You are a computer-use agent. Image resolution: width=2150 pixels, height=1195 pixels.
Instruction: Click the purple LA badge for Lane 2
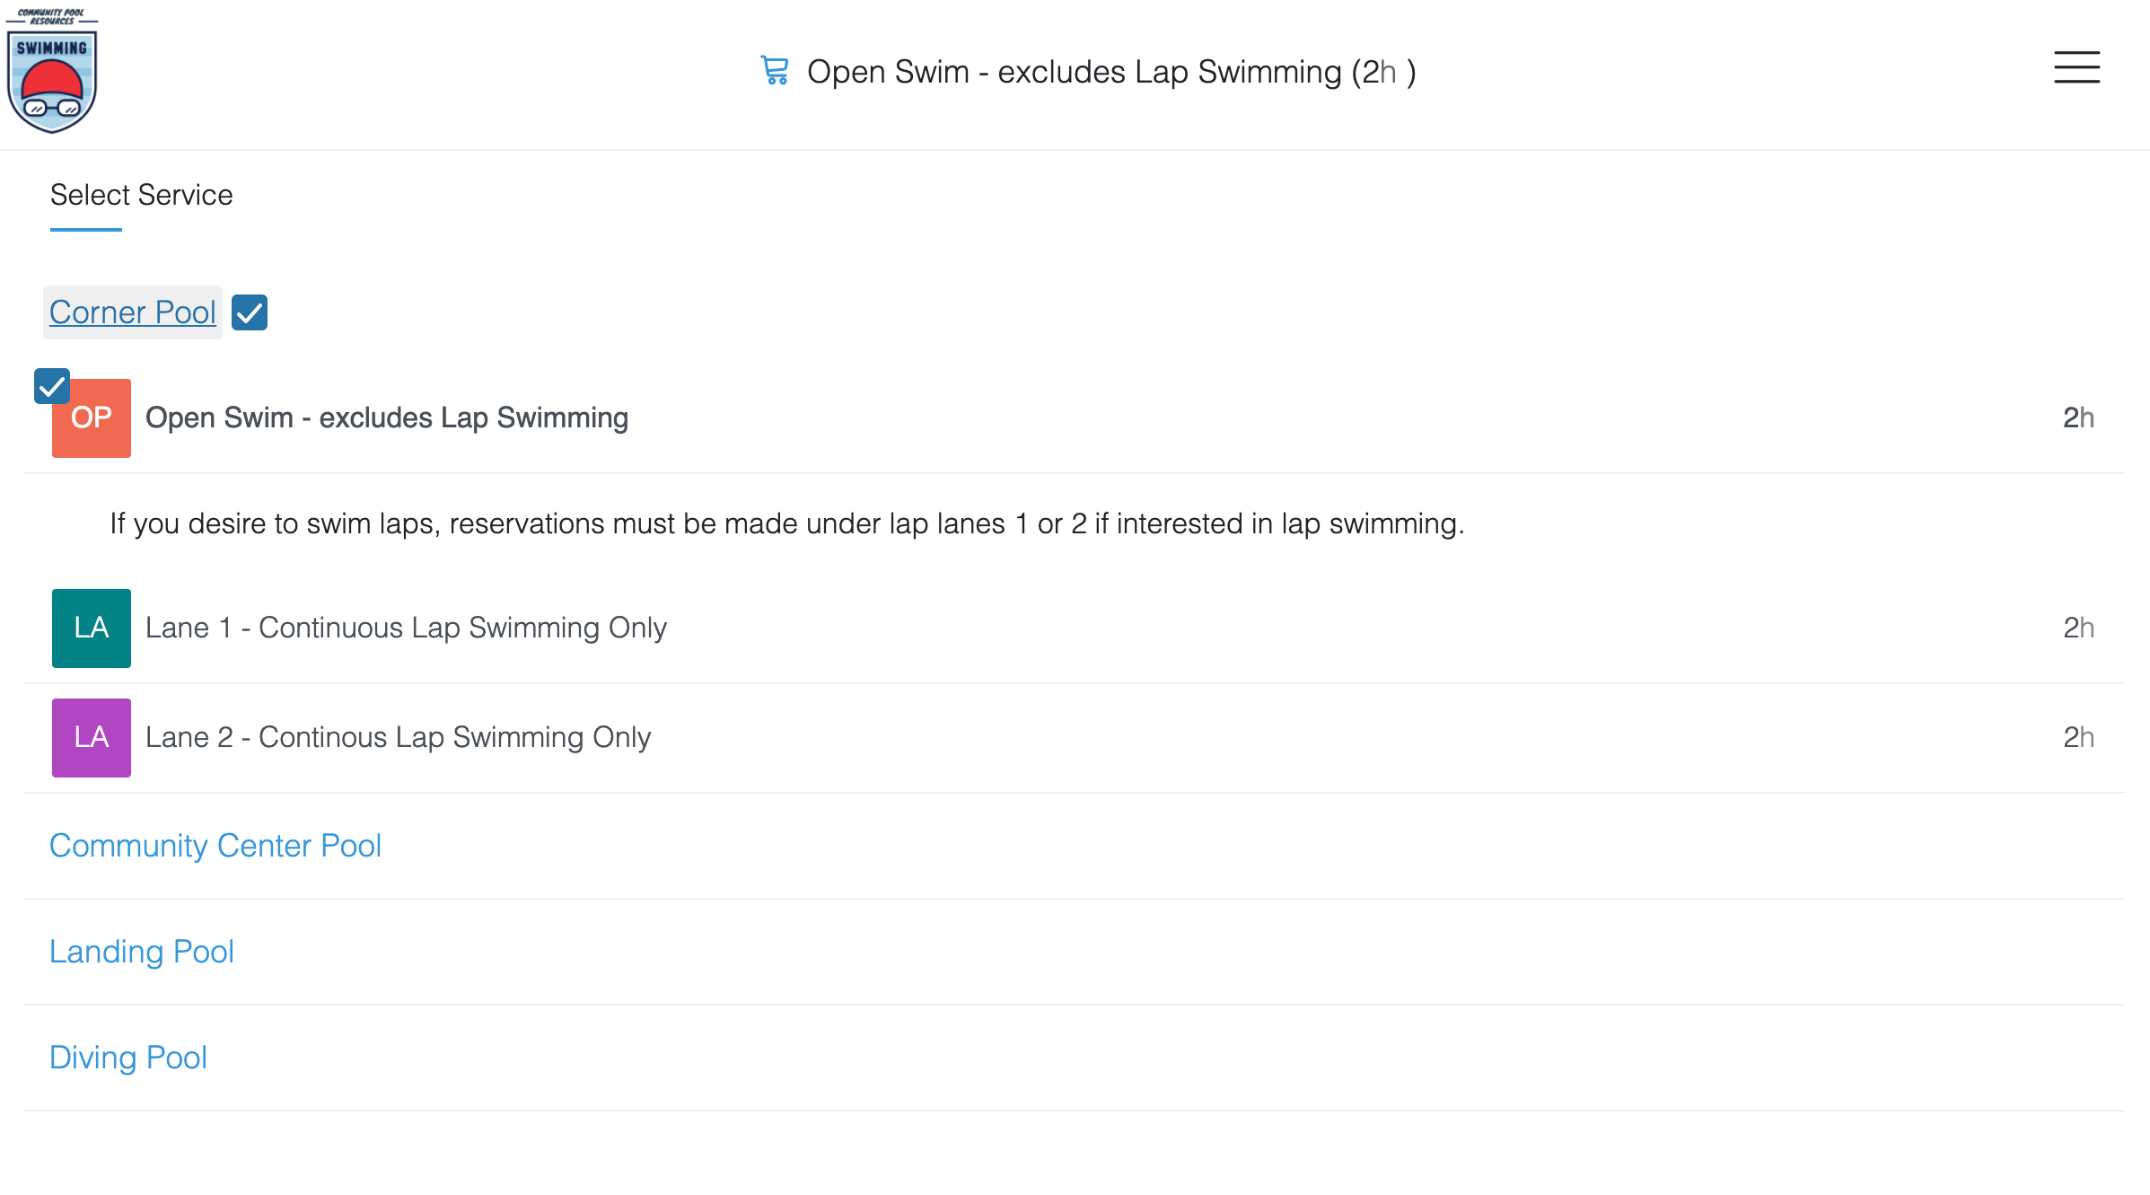(92, 737)
